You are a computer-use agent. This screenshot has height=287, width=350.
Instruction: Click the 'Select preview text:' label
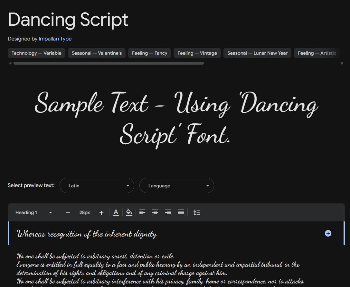(x=31, y=185)
